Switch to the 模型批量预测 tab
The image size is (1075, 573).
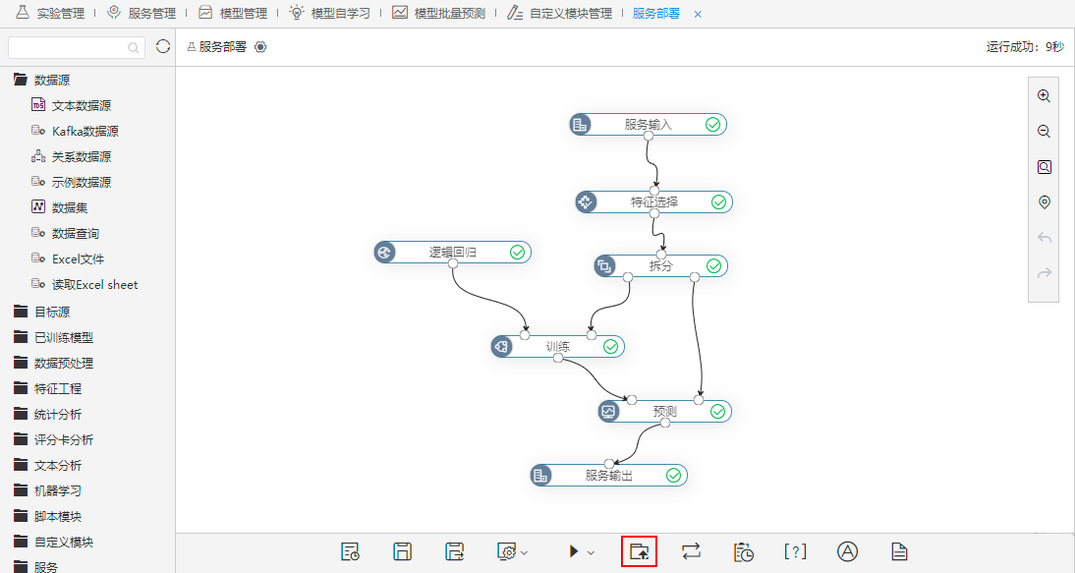pos(439,13)
